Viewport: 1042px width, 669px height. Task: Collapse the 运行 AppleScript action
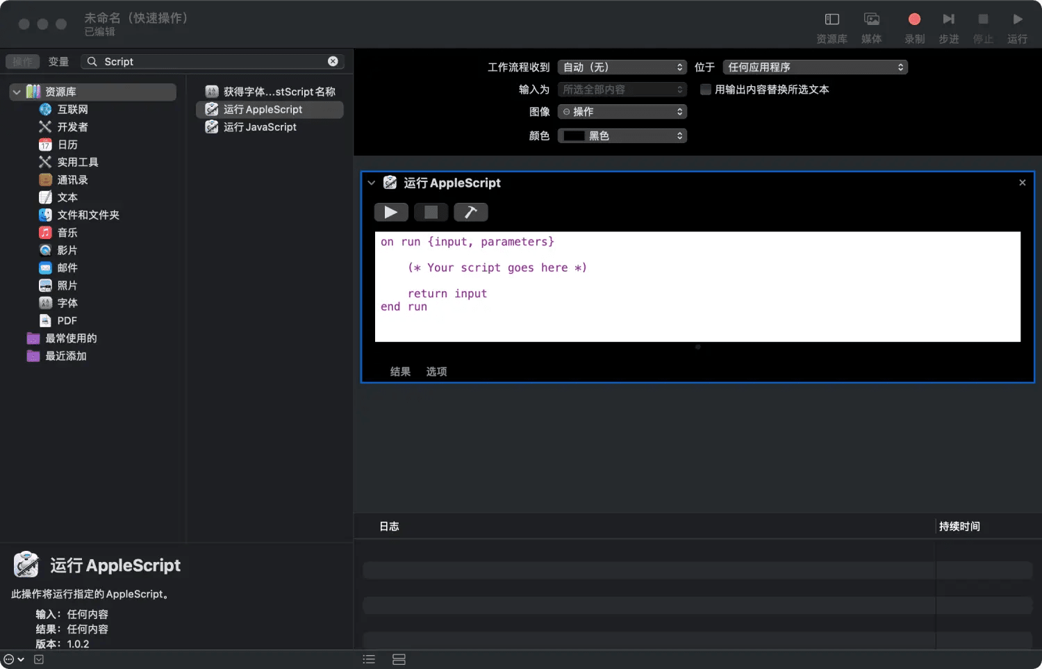point(372,182)
